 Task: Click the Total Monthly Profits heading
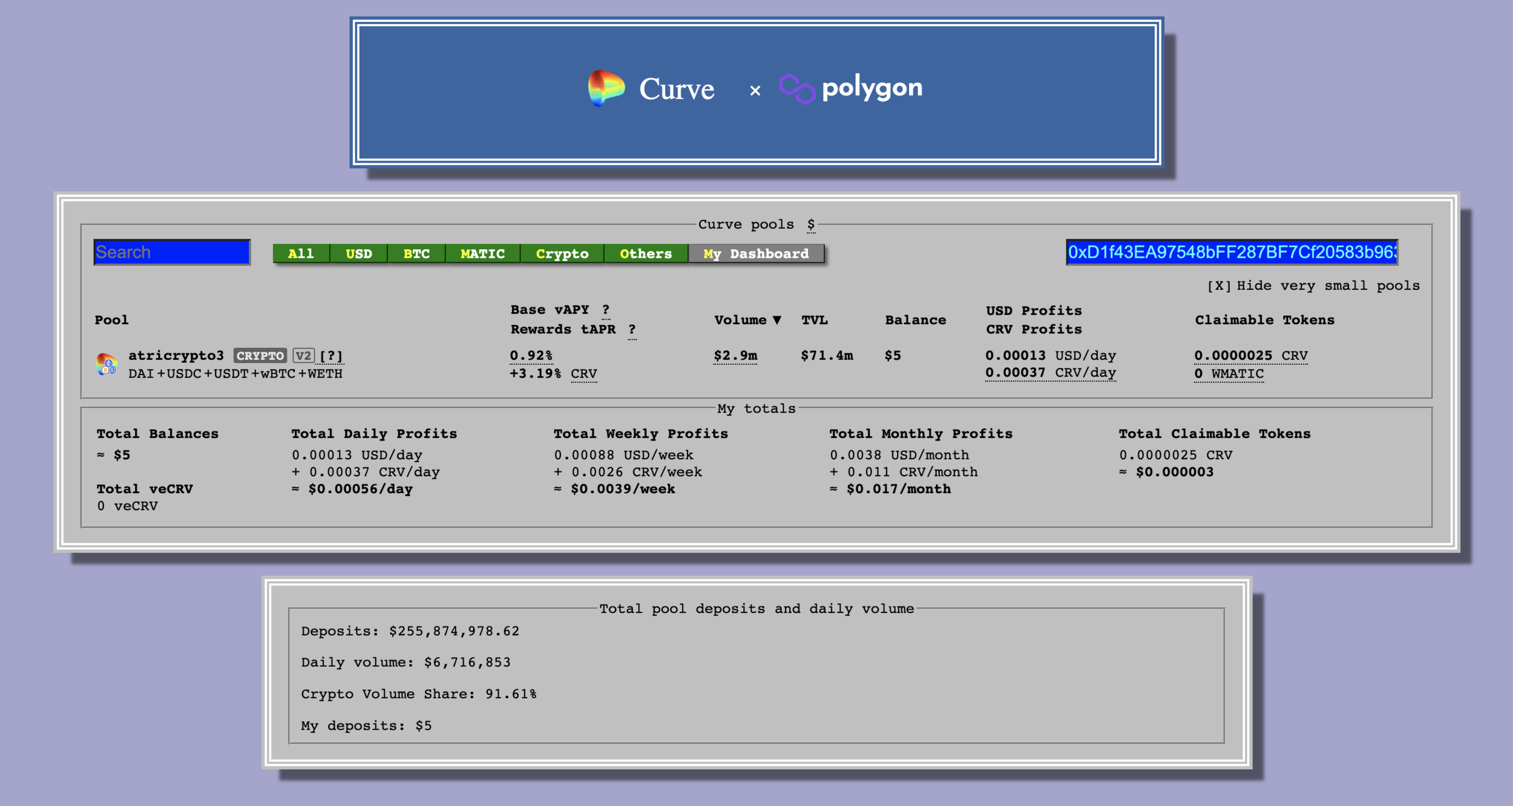(921, 434)
